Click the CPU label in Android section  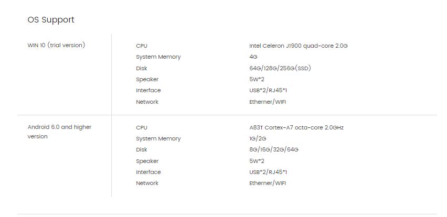142,127
